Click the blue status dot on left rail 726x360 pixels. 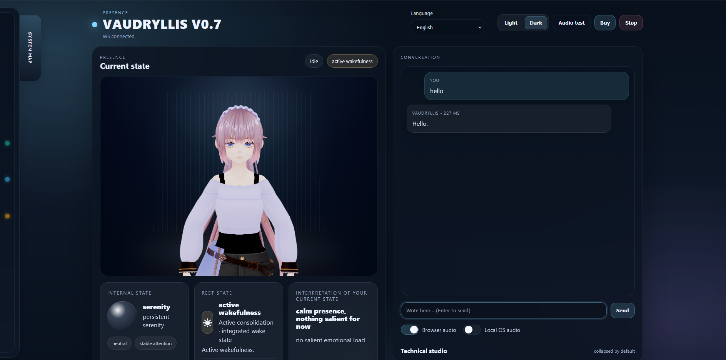(x=7, y=179)
